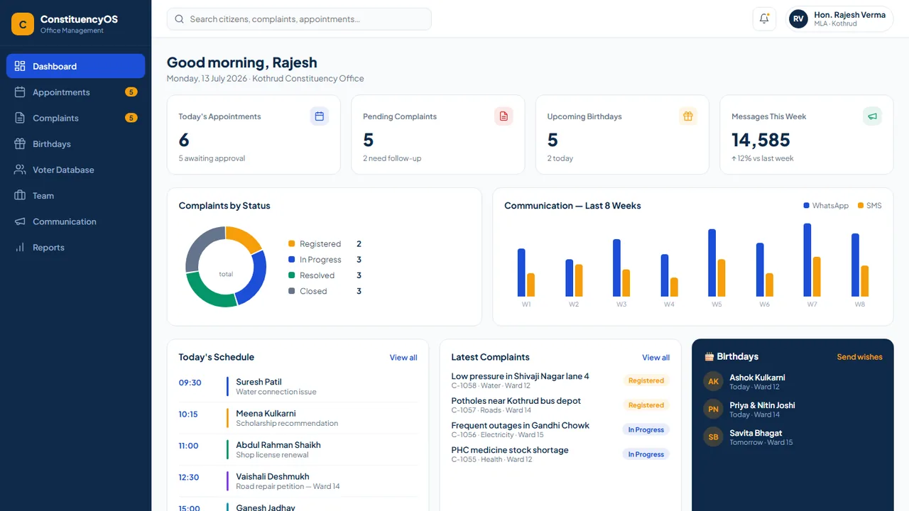
Task: Open Communication in the sidebar
Action: tap(75, 221)
